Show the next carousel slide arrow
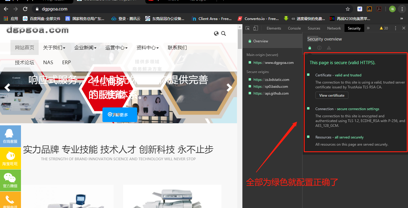Viewport: 408px width, 208px height. tap(229, 87)
